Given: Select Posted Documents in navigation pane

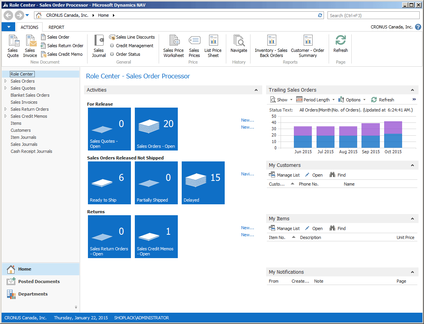Looking at the screenshot, I should coord(41,282).
